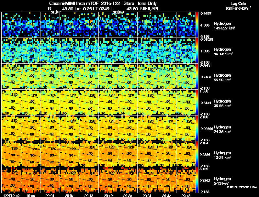Click the 122T19:49 time label
This screenshot has width=259, height=197.
point(11,195)
